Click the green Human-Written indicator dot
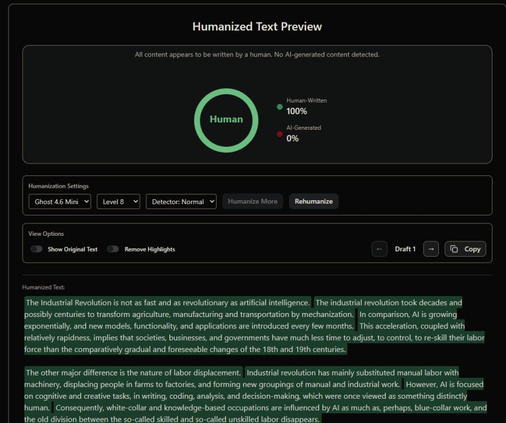 tap(279, 107)
